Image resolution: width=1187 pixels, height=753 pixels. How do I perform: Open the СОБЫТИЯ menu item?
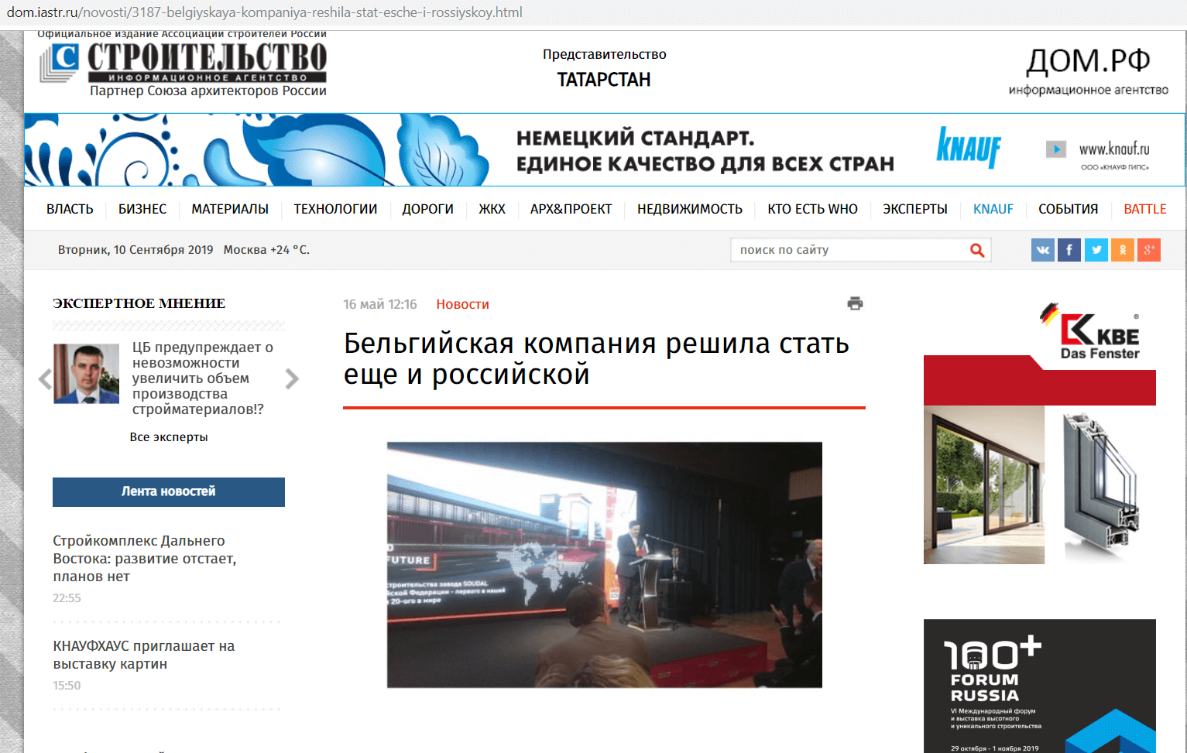[1068, 209]
